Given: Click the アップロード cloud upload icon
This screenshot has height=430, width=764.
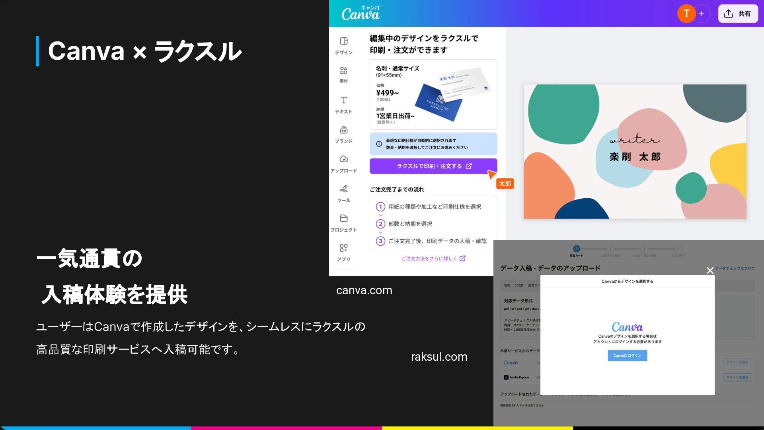Looking at the screenshot, I should coord(344,159).
